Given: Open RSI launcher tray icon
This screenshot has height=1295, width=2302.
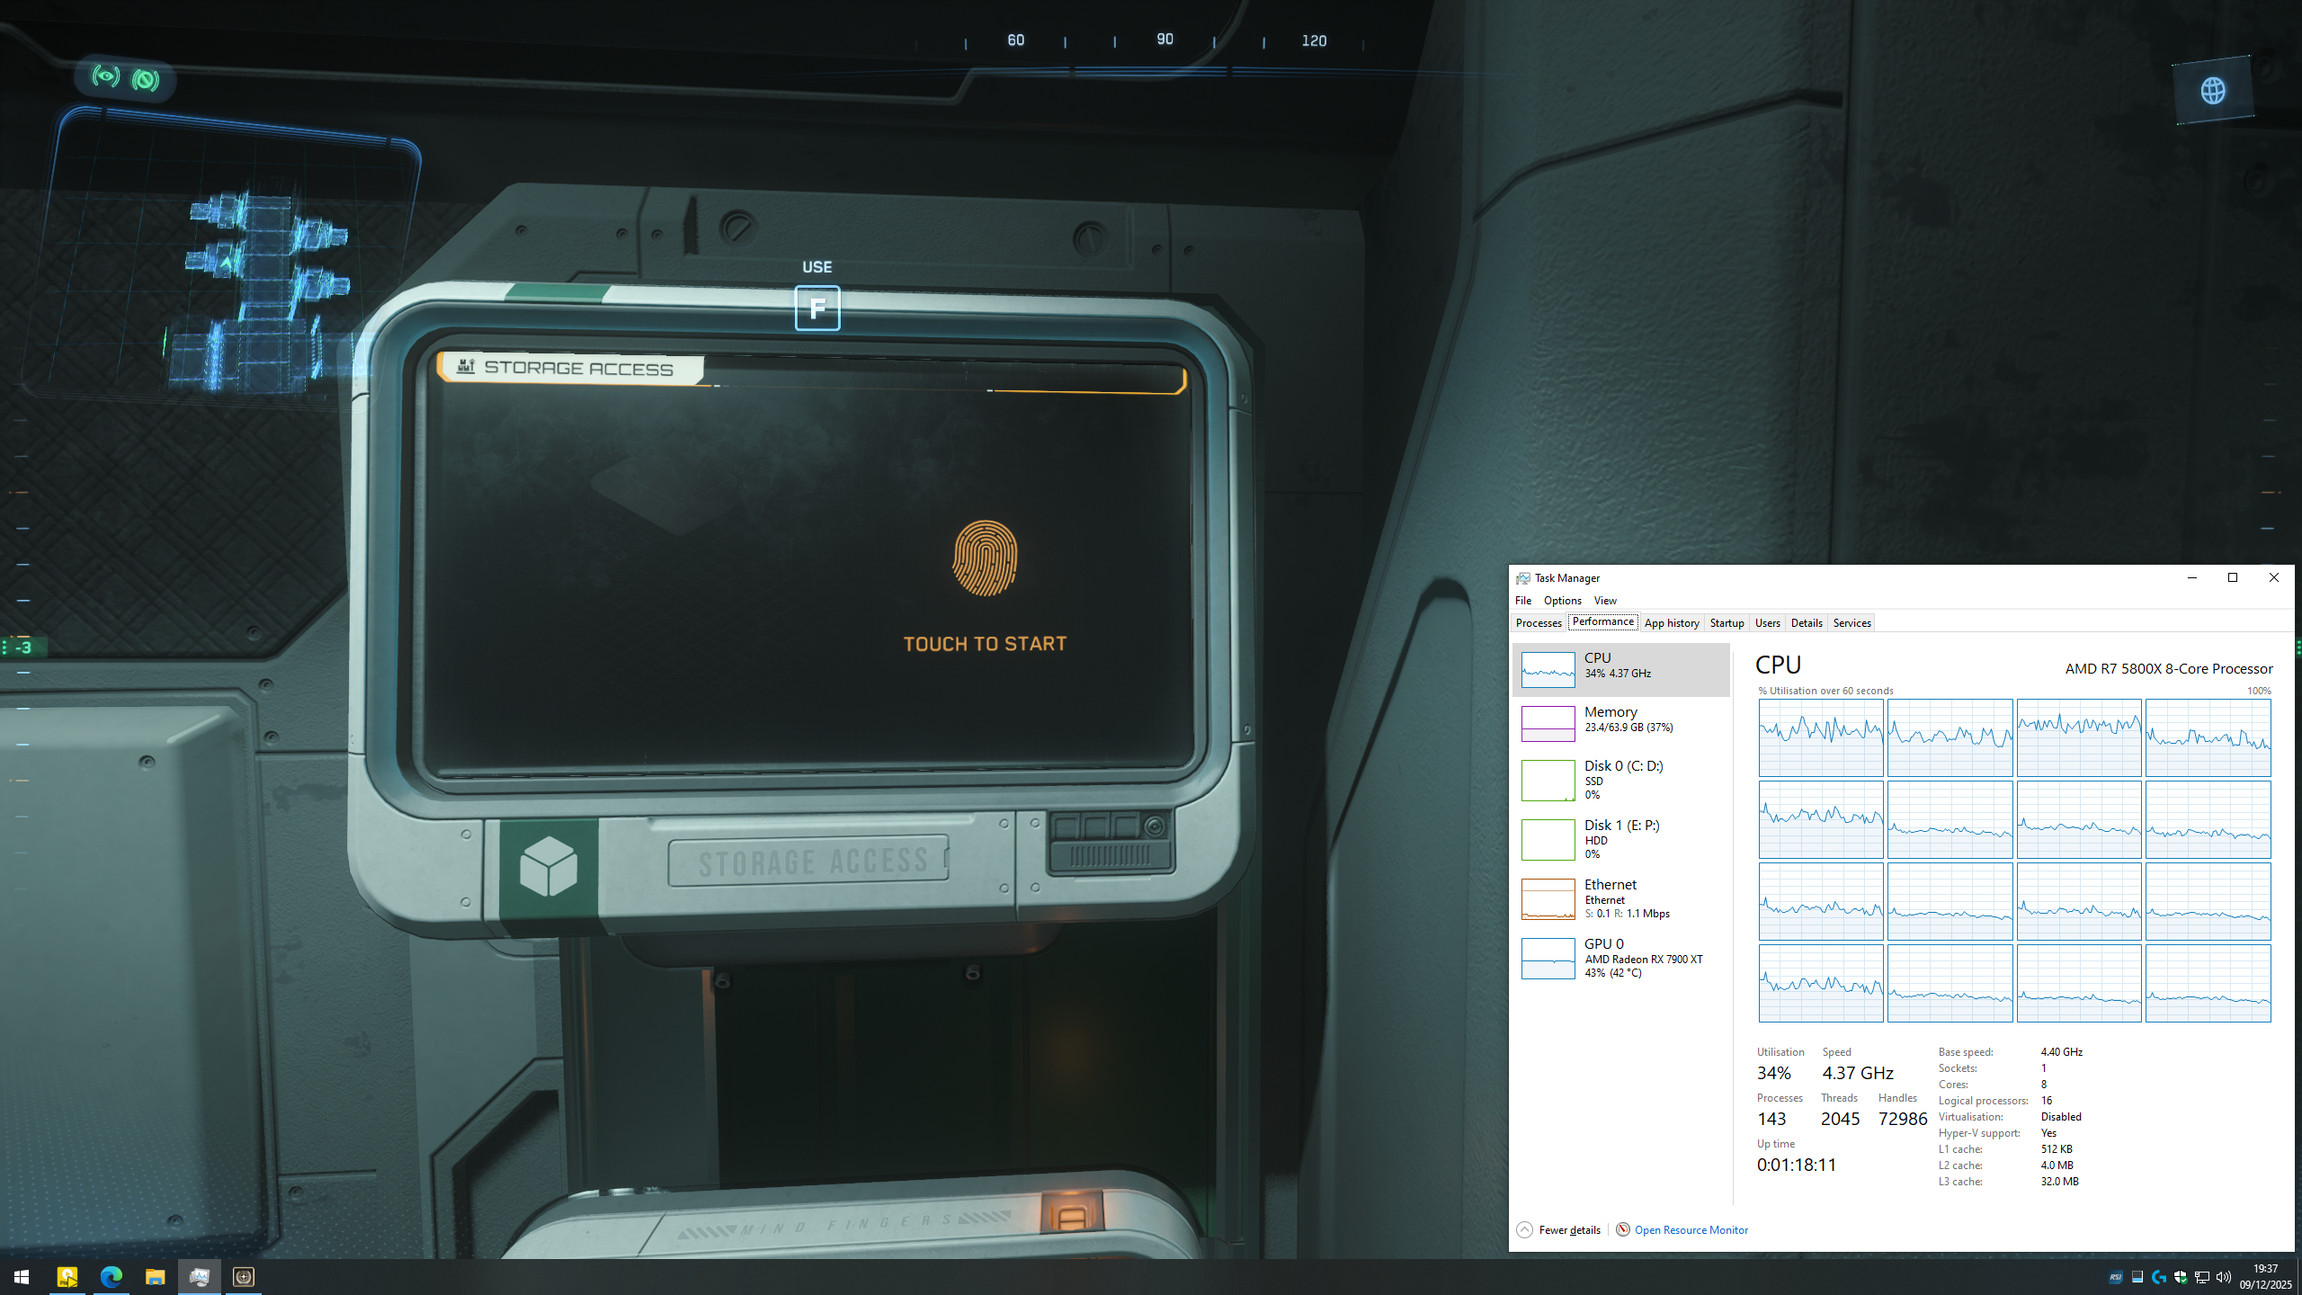Looking at the screenshot, I should 2116,1277.
